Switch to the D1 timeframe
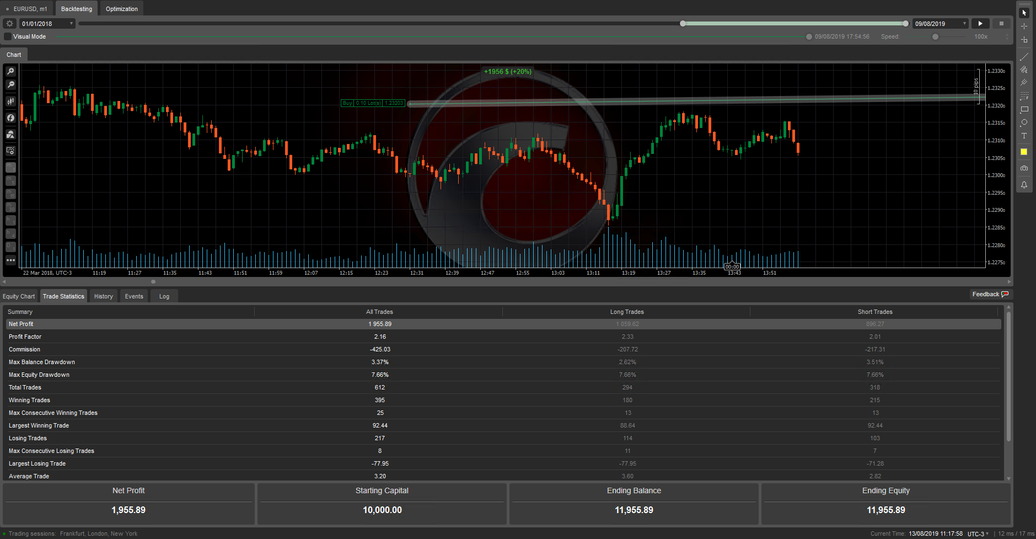 [10, 247]
